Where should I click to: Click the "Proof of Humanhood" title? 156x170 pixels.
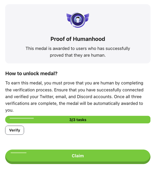click(78, 39)
